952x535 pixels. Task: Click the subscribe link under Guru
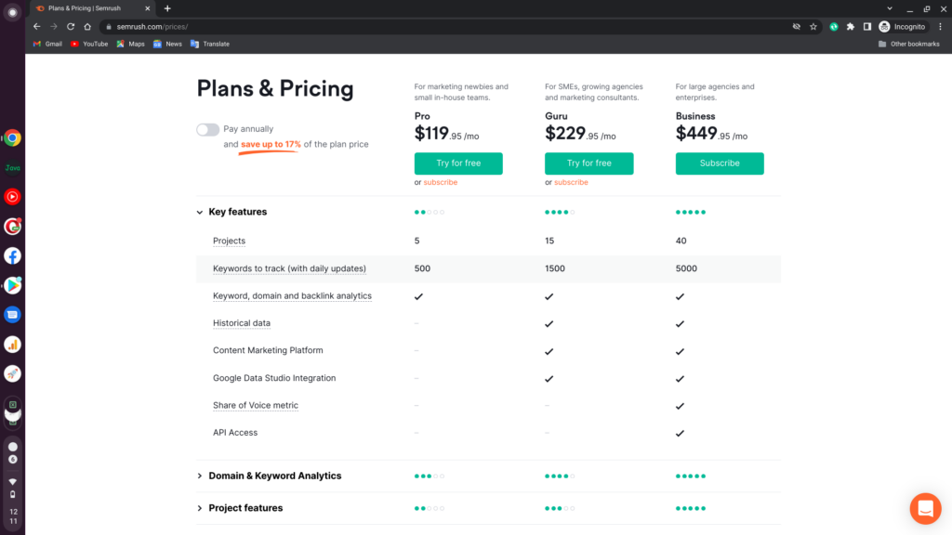pyautogui.click(x=571, y=182)
